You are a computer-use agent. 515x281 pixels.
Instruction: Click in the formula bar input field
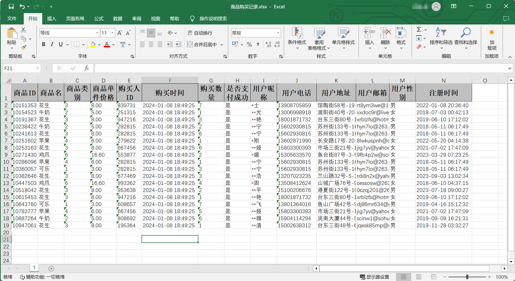pyautogui.click(x=301, y=68)
